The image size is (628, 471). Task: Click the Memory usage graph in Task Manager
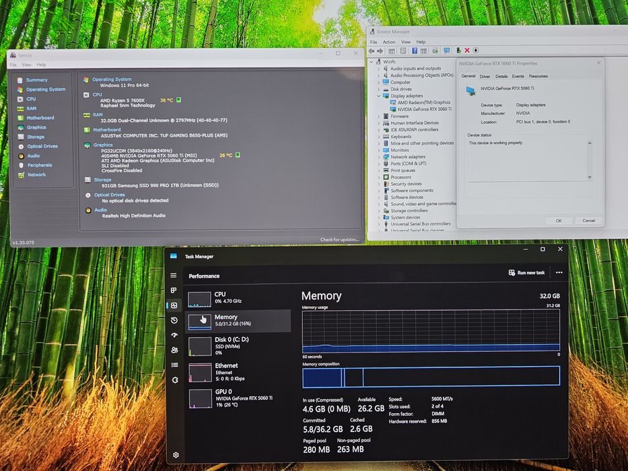pyautogui.click(x=431, y=331)
